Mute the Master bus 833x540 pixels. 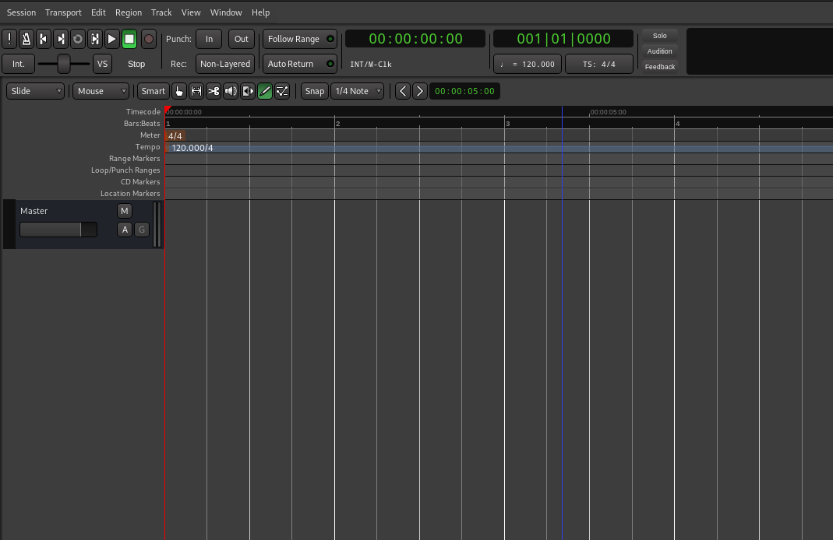(x=125, y=211)
